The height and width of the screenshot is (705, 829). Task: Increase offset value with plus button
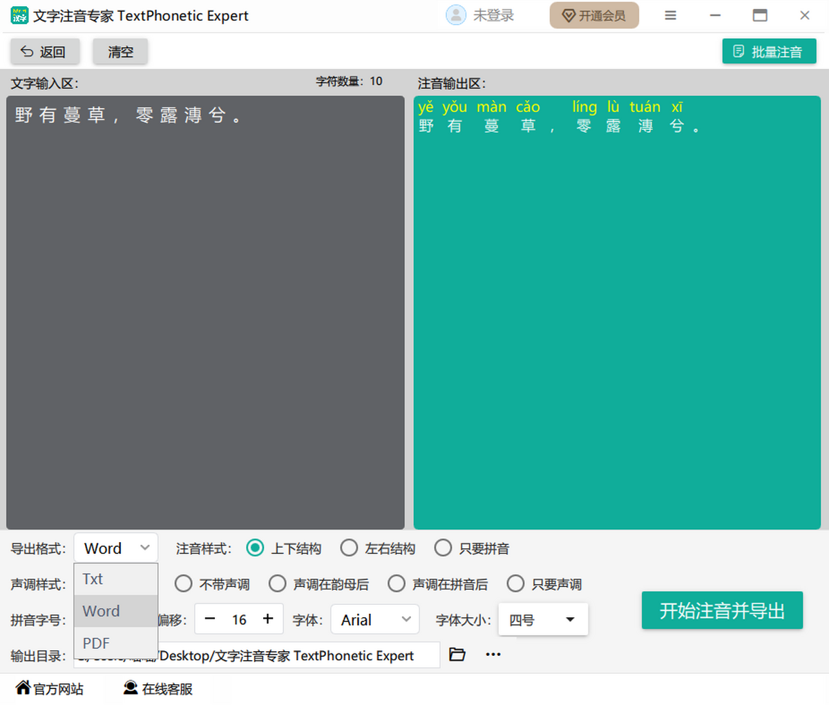point(268,619)
